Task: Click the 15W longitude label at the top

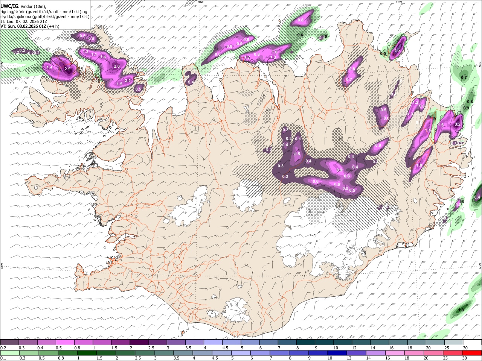Action: click(399, 2)
